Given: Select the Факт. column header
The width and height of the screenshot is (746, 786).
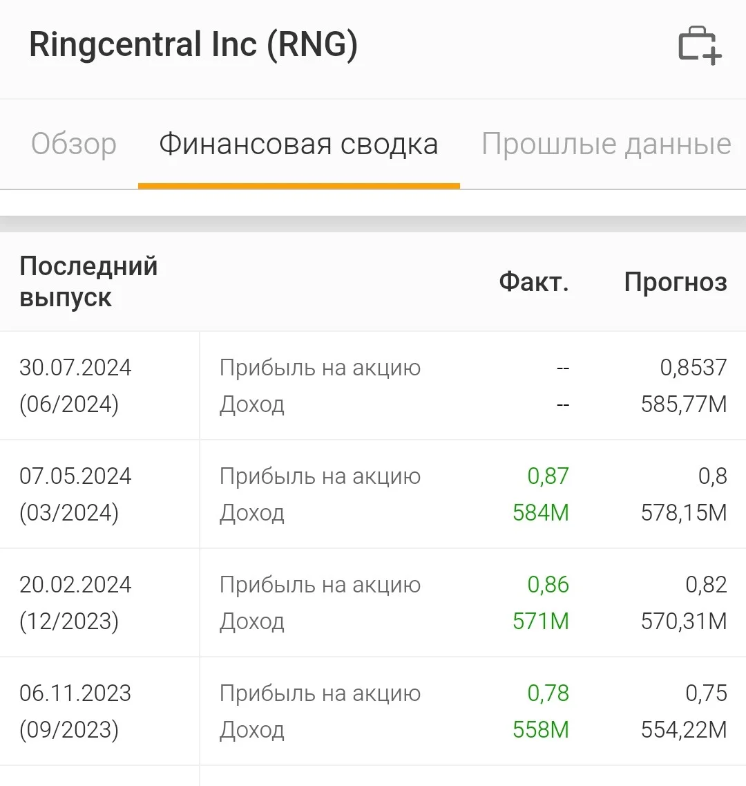Looking at the screenshot, I should 534,282.
